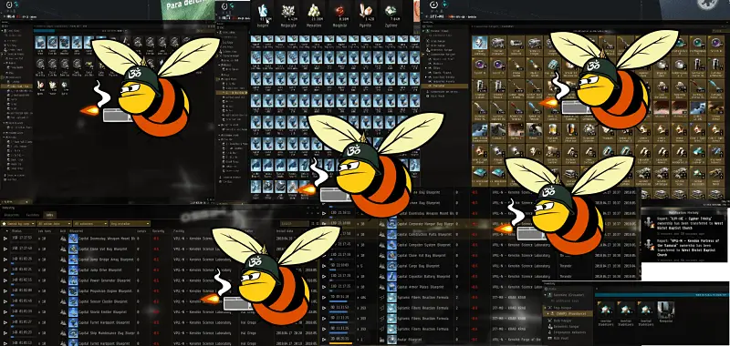
Task: Open the Capital Jump Drive Blueprint row
Action: pyautogui.click(x=161, y=270)
